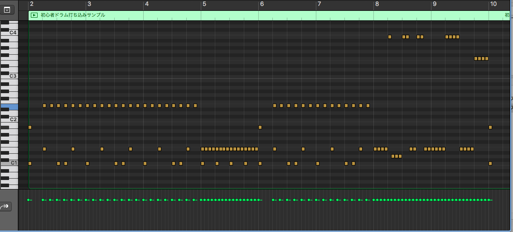
Task: Open the automation lane curve arrow button
Action: click(x=6, y=206)
